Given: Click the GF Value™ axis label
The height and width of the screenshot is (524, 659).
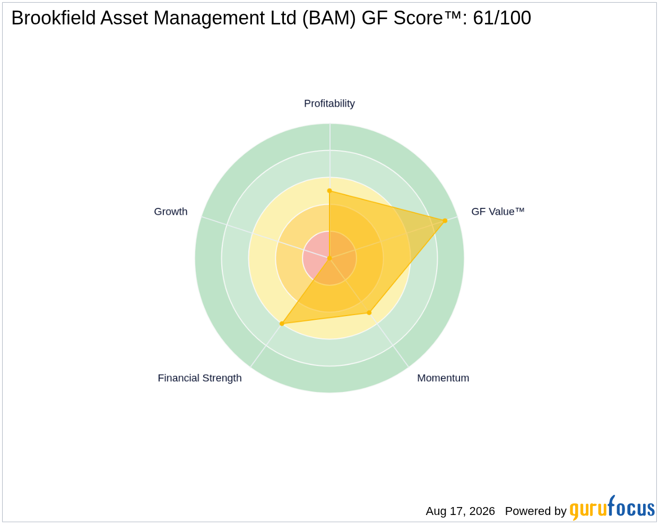Looking at the screenshot, I should click(x=498, y=212).
